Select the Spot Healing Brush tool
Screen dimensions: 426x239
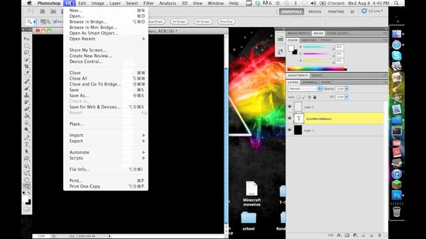27,81
